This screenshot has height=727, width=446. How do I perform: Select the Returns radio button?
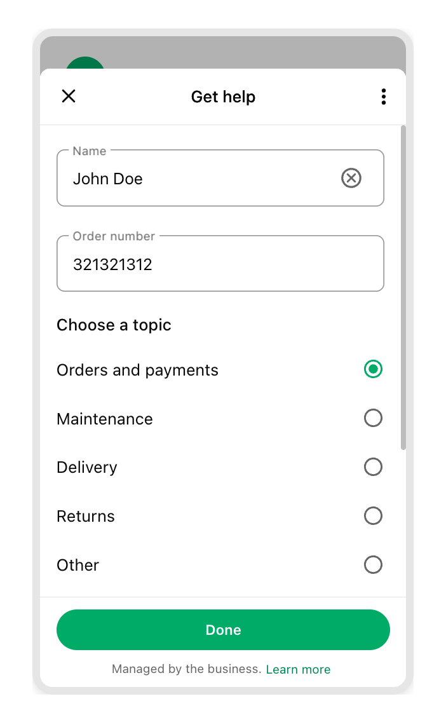point(373,515)
